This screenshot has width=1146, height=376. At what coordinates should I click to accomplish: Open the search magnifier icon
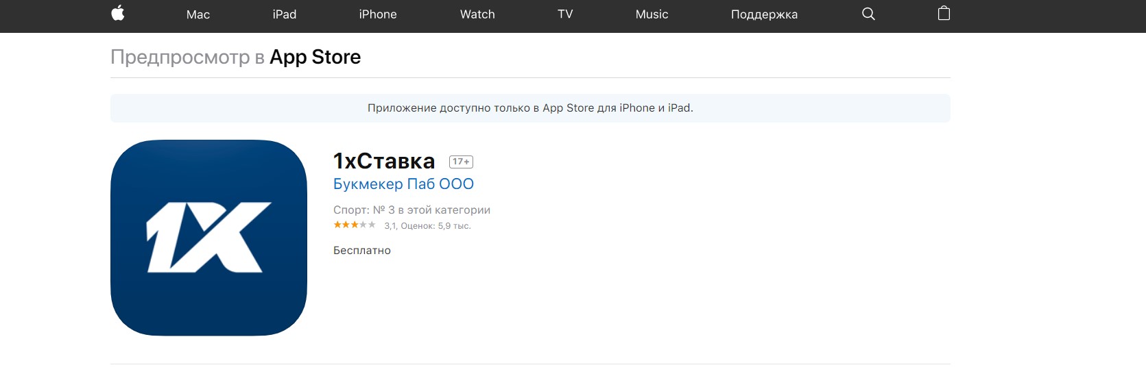point(868,14)
